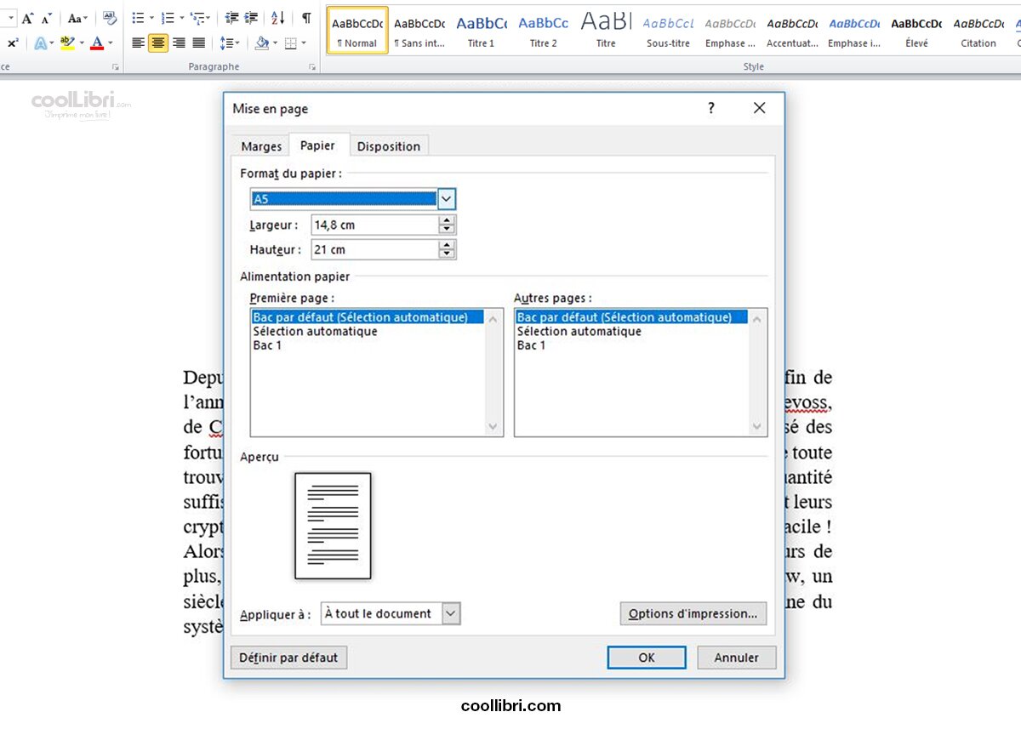Click the Increase Indent icon
Viewport: 1021px width, 729px height.
pos(251,18)
